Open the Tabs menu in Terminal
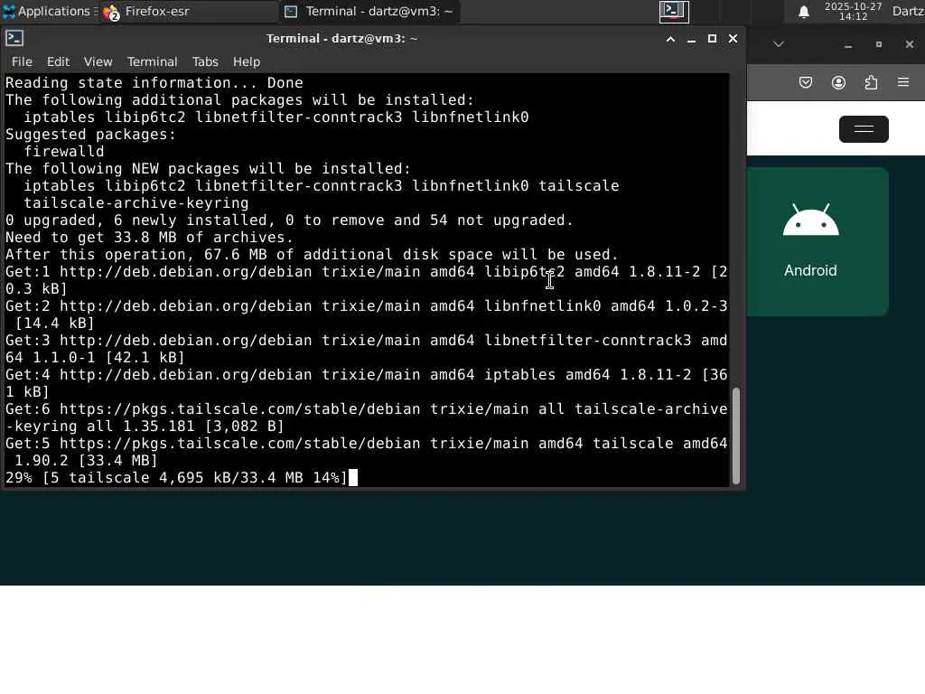The image size is (925, 694). pyautogui.click(x=205, y=61)
